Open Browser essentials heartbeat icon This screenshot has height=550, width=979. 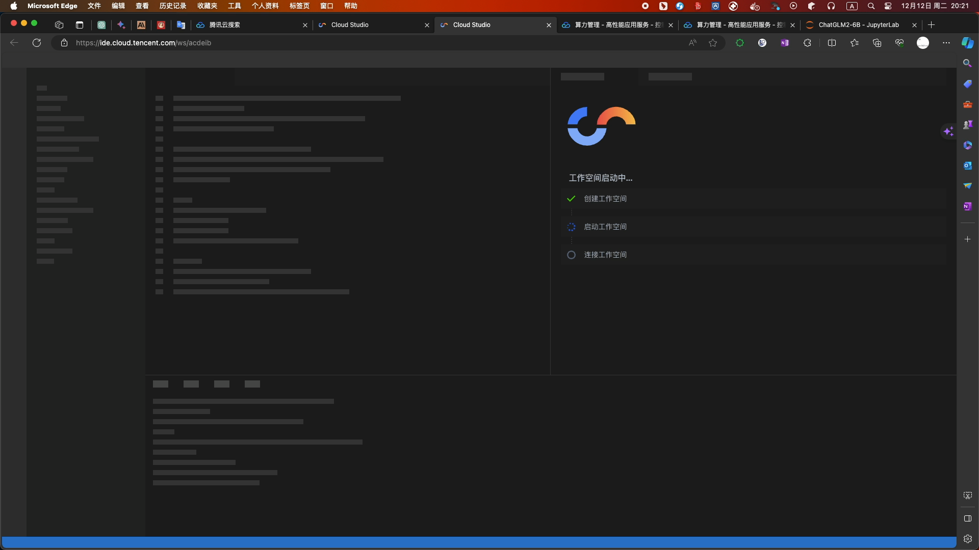[x=899, y=43]
